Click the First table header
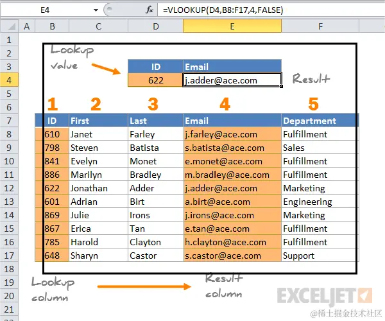The image size is (385, 321). coord(98,121)
